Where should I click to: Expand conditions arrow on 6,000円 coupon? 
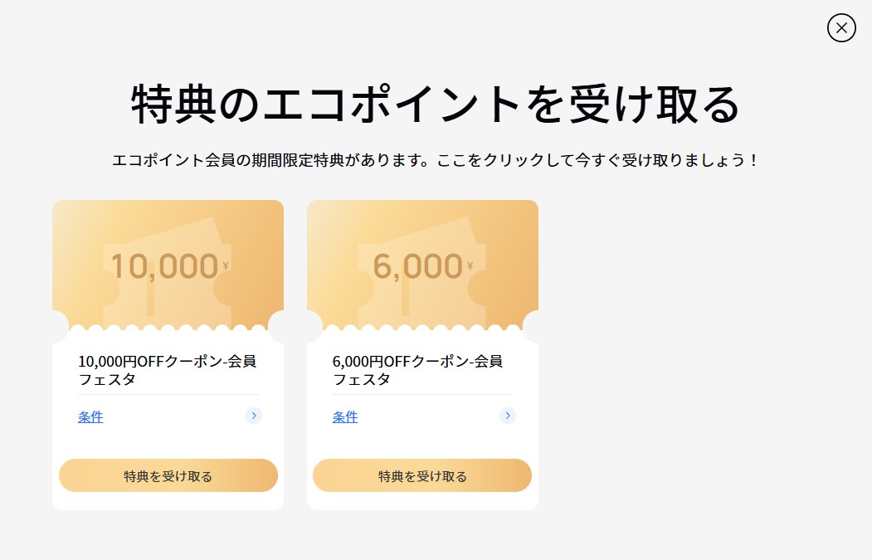[507, 416]
